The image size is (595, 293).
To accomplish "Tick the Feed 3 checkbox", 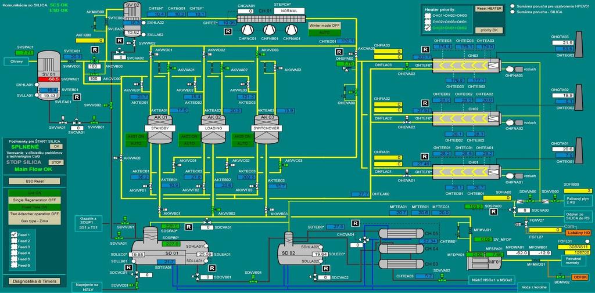I will coord(14,247).
